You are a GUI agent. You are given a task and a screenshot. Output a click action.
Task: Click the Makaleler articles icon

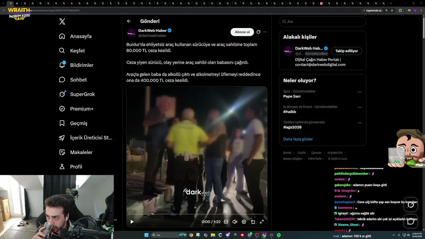pos(62,152)
